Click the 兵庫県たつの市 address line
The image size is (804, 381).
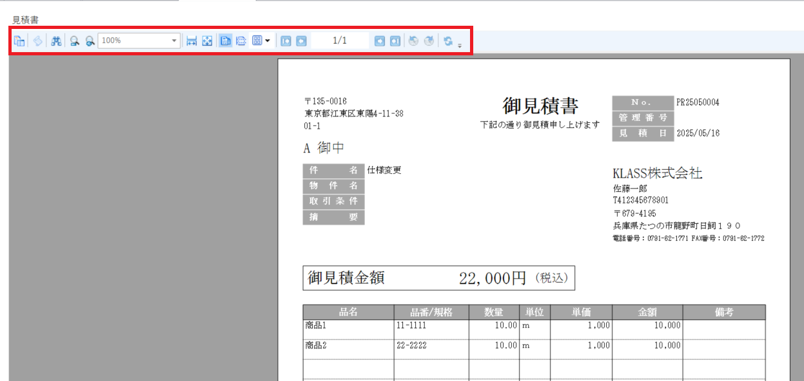[677, 226]
